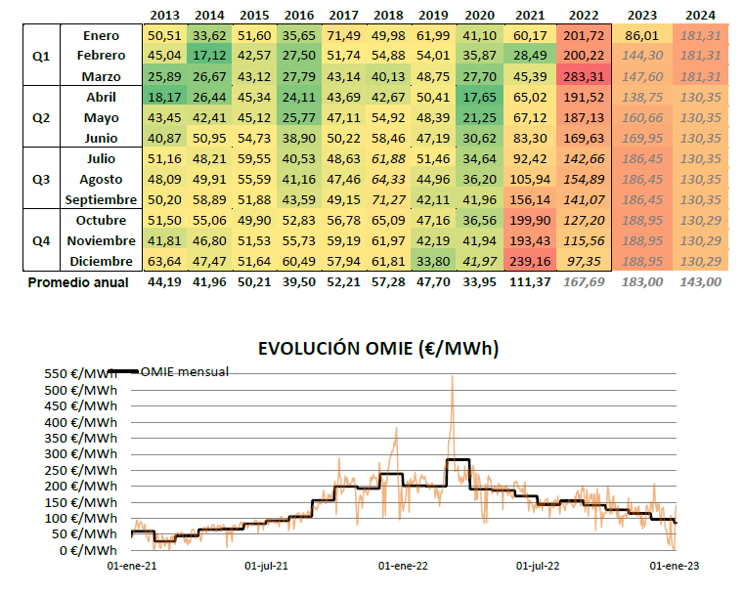This screenshot has height=595, width=744.
Task: Select the 2013 column header
Action: coord(164,16)
